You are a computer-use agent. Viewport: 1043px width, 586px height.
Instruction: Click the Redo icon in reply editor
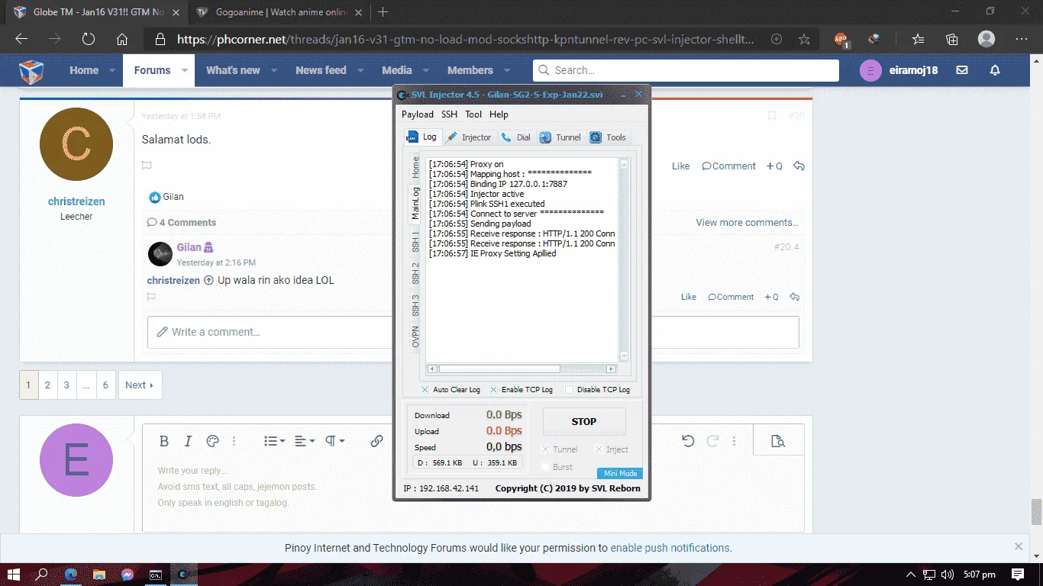click(712, 441)
